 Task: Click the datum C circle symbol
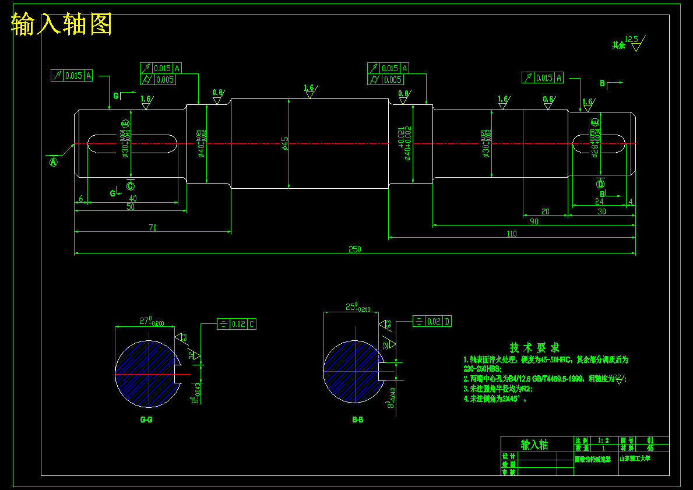(131, 186)
